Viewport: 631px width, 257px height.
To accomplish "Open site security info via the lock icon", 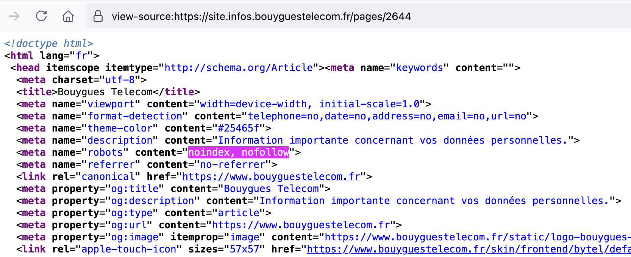I will [98, 16].
